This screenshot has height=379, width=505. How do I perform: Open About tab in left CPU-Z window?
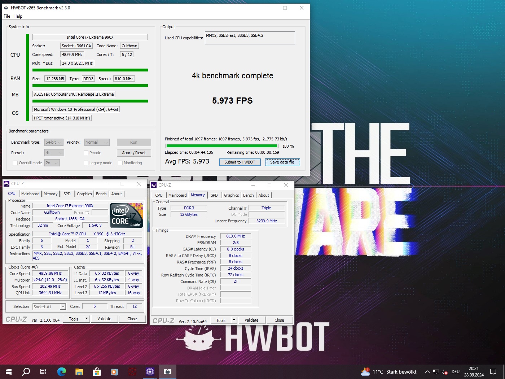coord(117,194)
